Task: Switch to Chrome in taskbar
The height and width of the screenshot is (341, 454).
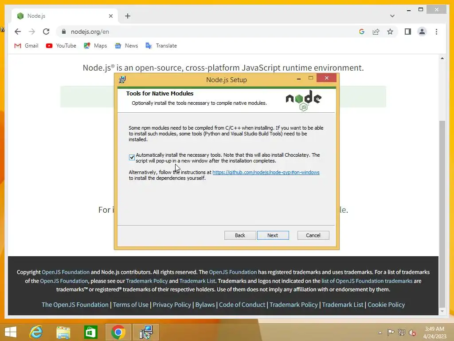Action: tap(118, 332)
